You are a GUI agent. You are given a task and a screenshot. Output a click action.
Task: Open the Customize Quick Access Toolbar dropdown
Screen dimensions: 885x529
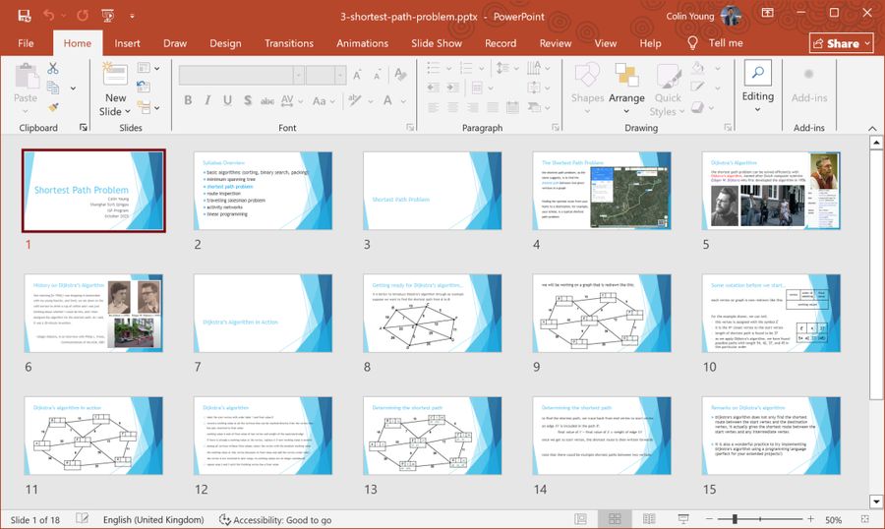click(133, 16)
